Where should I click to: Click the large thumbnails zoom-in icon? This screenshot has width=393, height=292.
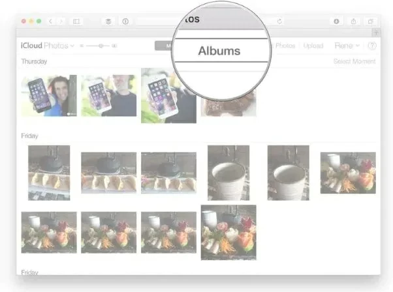point(114,46)
